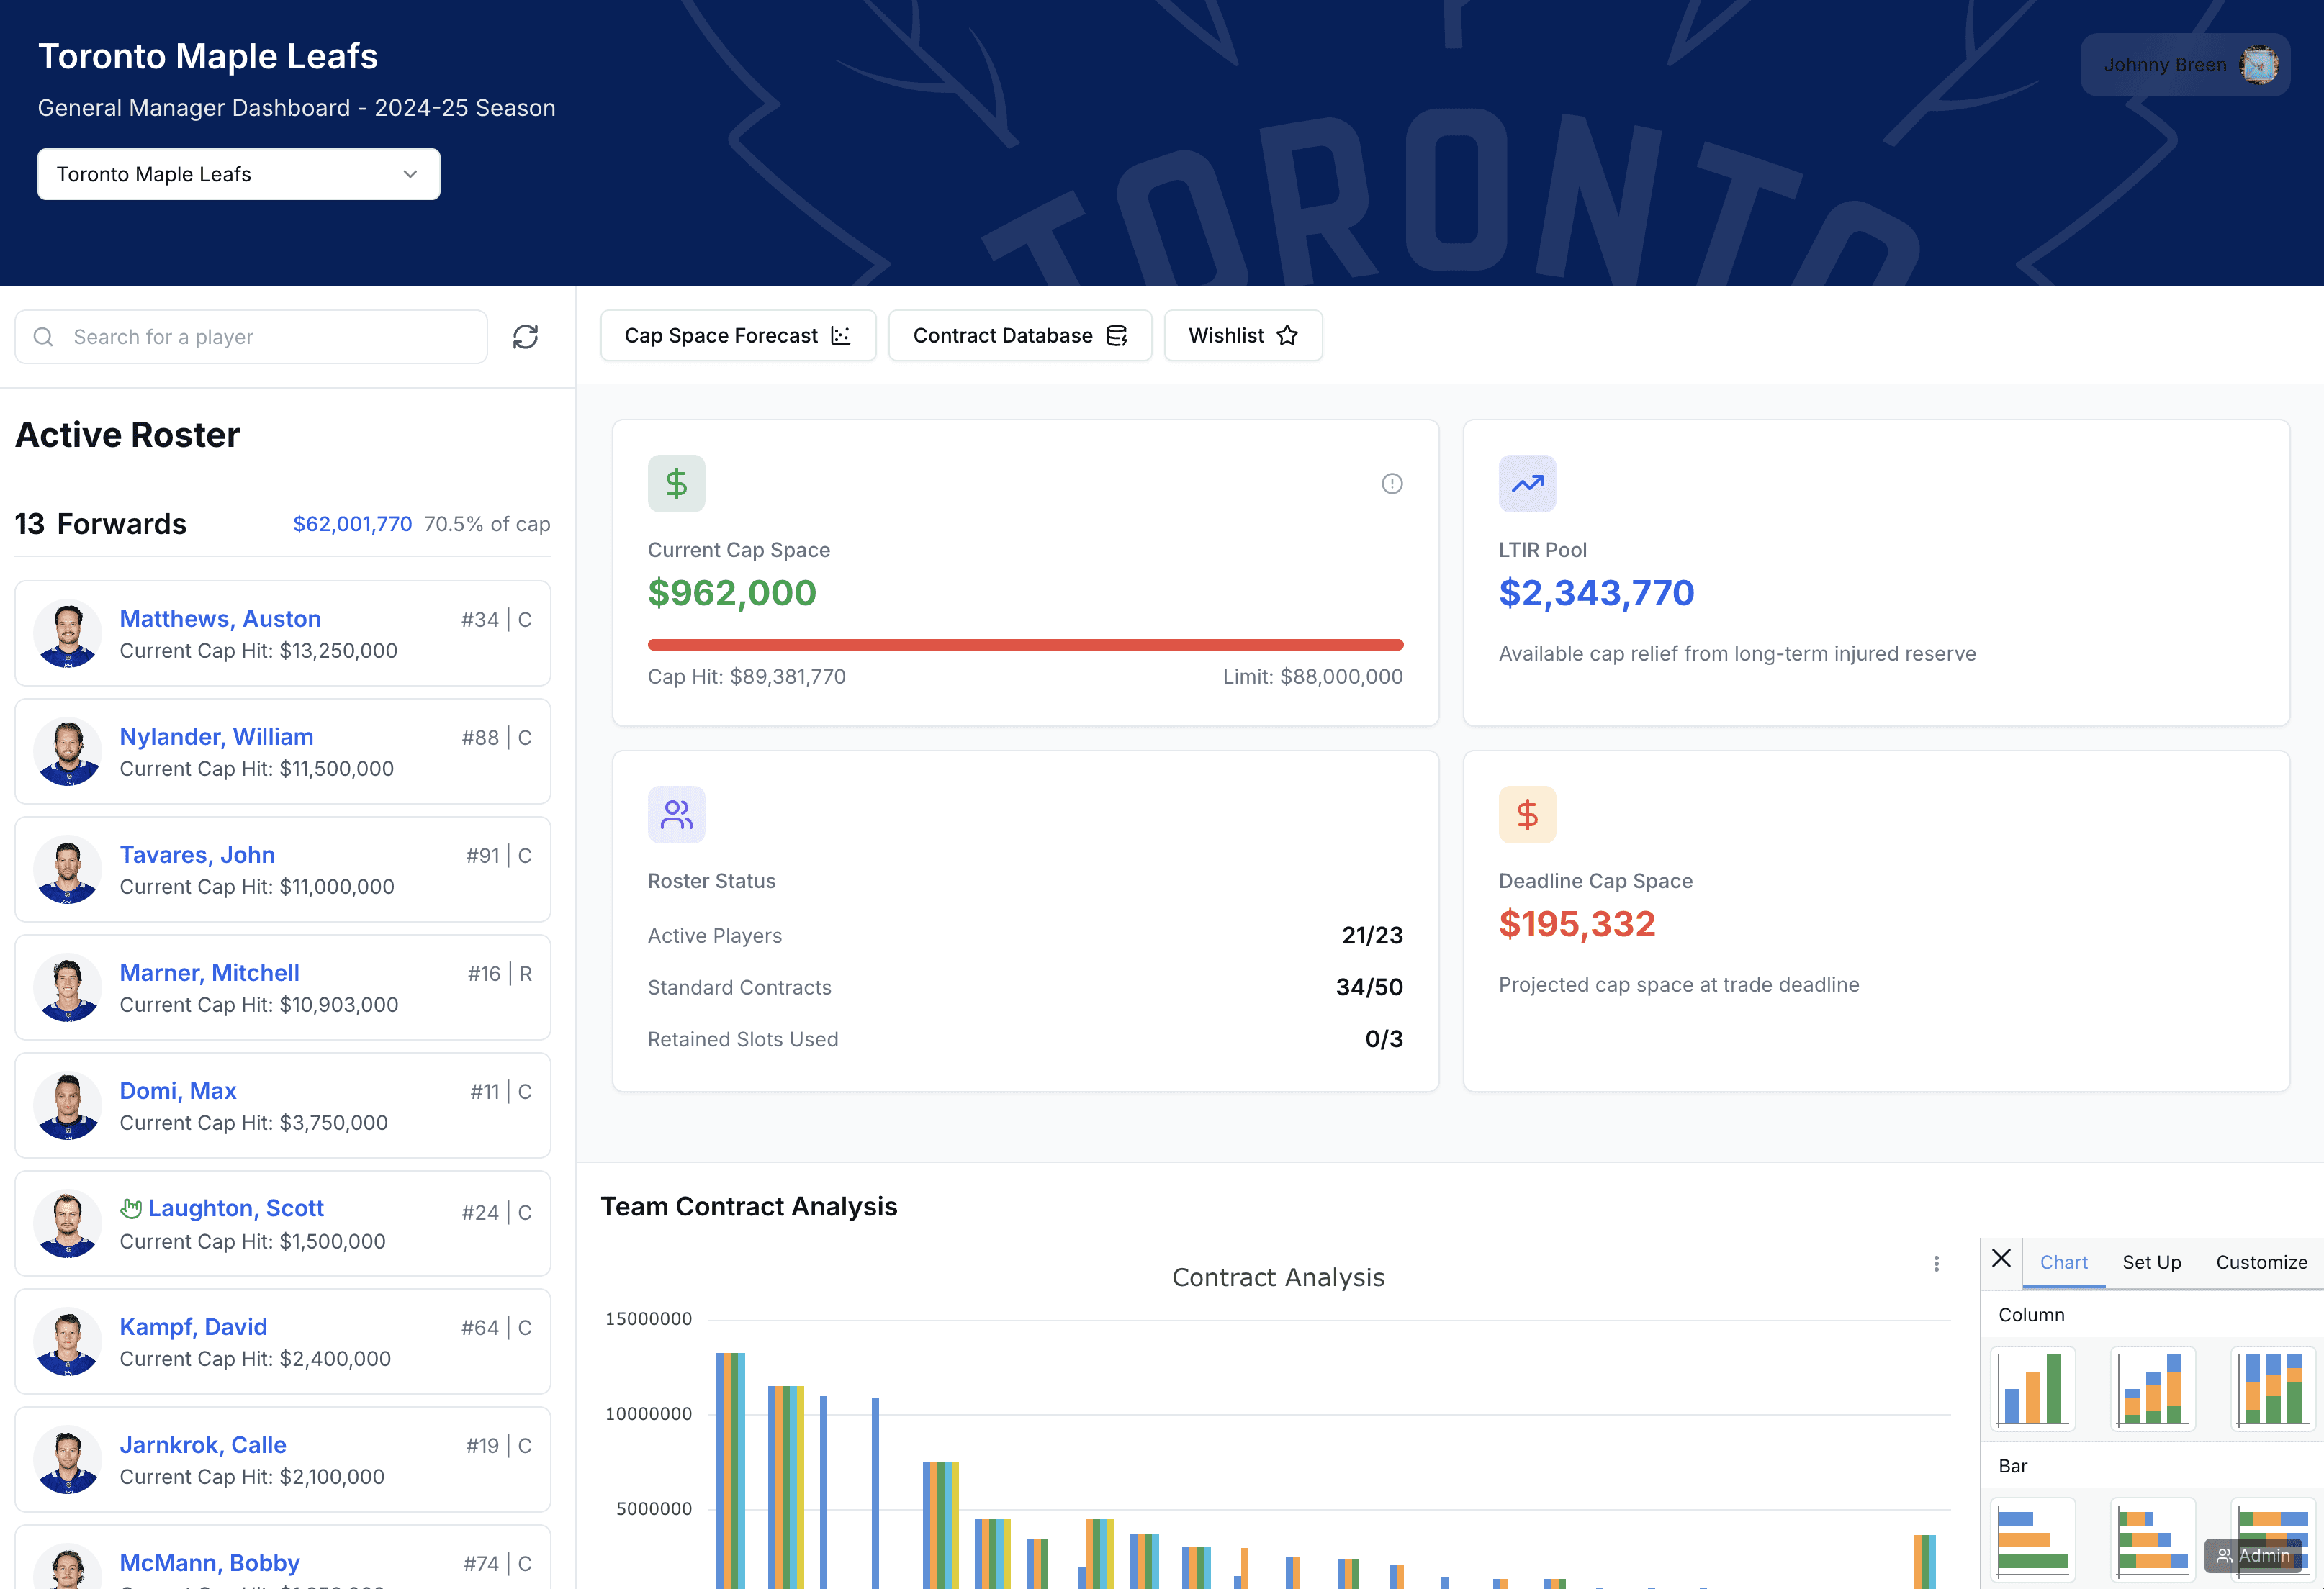Click the wave hand icon beside Laughton, Scott
This screenshot has width=2324, height=1589.
click(131, 1208)
